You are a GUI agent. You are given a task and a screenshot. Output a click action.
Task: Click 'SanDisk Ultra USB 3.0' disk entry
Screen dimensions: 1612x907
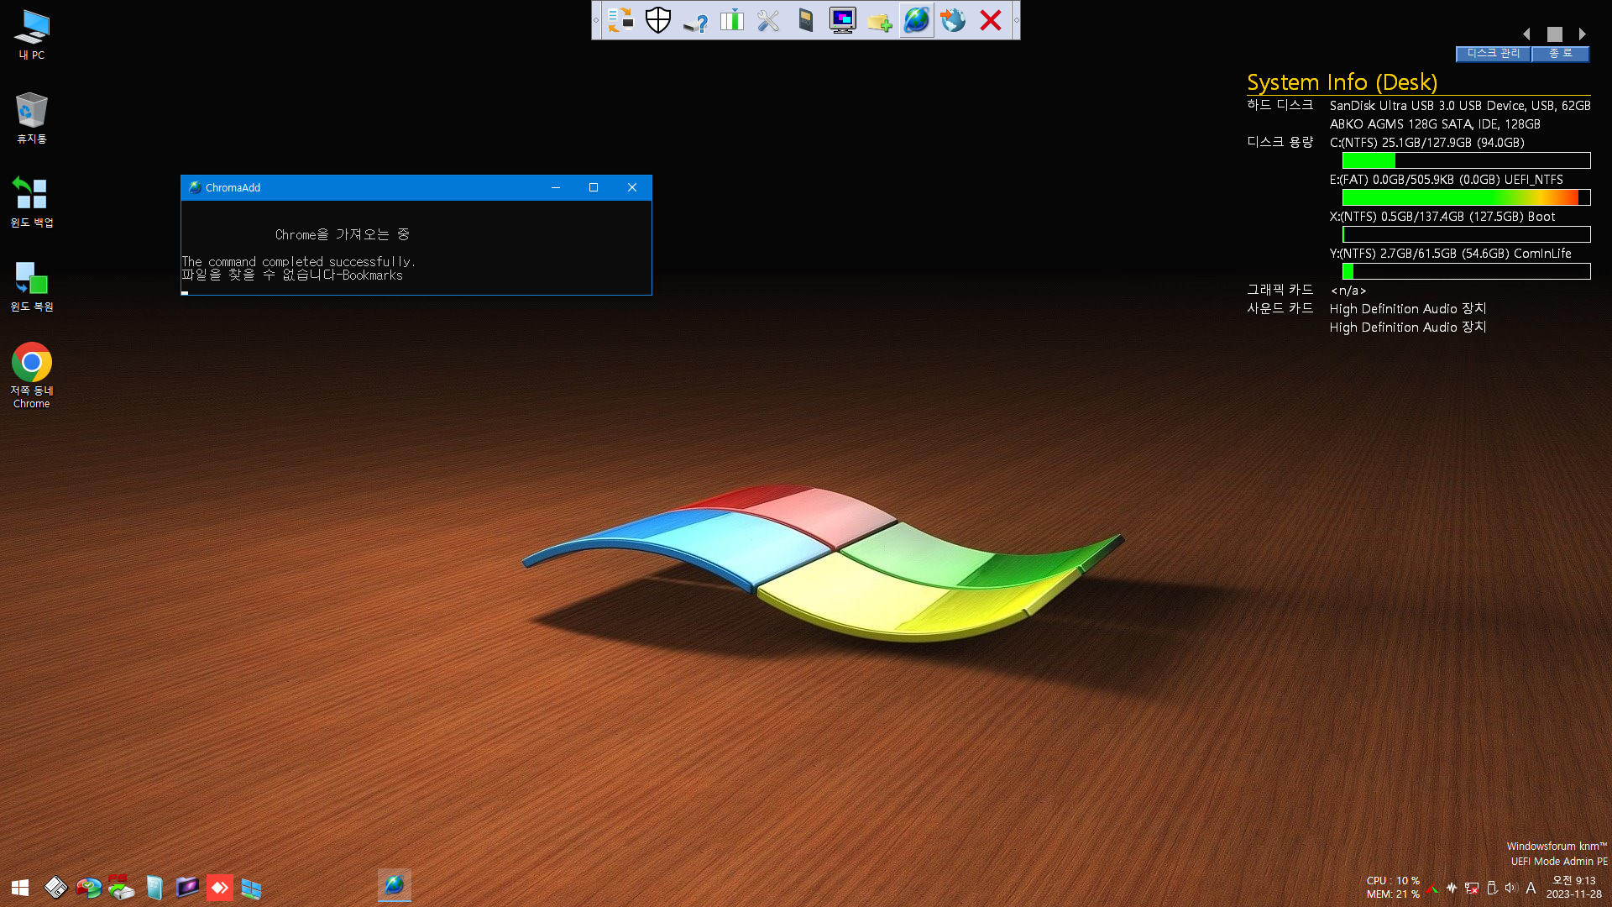[1460, 106]
